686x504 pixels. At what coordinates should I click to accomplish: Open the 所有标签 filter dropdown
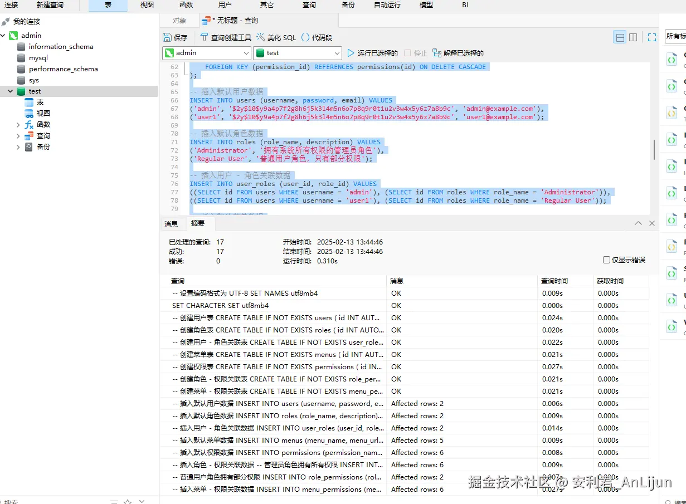(675, 36)
